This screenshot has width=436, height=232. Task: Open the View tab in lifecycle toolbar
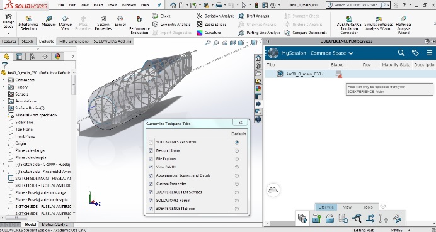(347, 207)
